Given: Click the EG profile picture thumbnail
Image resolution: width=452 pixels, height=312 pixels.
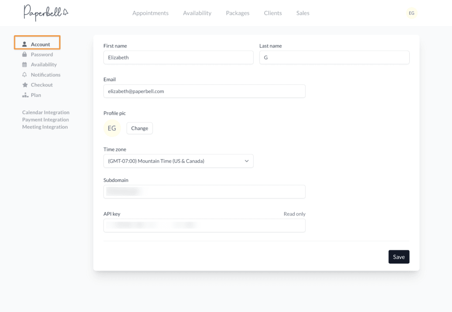Looking at the screenshot, I should click(112, 128).
